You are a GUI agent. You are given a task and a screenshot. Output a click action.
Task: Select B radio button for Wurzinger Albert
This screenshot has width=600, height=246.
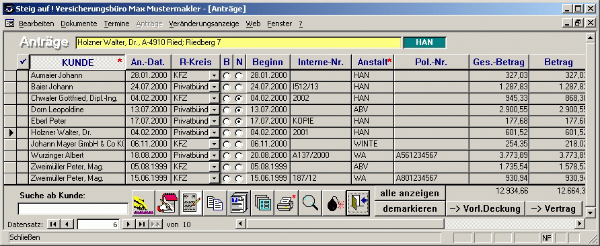227,157
